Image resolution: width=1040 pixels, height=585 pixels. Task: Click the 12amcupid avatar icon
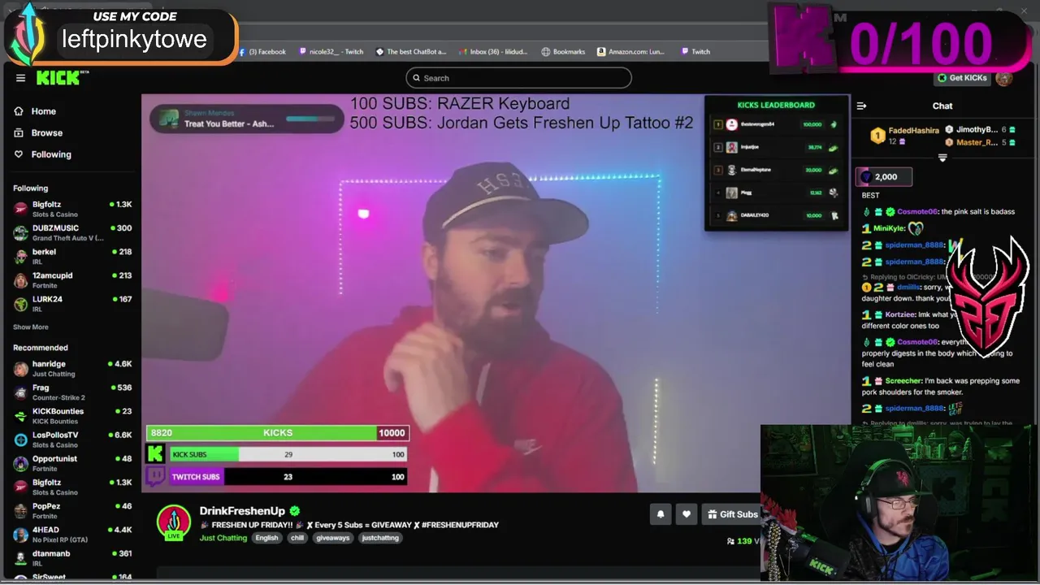[20, 279]
